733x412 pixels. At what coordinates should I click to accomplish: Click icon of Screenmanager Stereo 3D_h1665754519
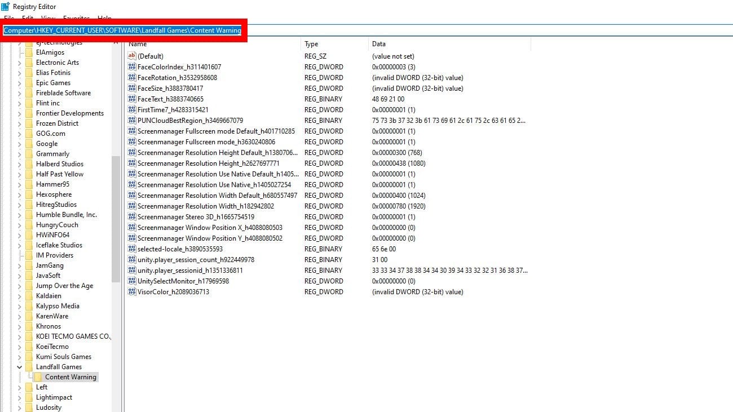132,216
